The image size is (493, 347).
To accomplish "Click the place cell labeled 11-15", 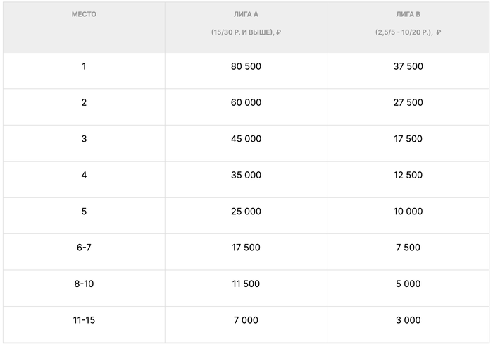I will (84, 320).
